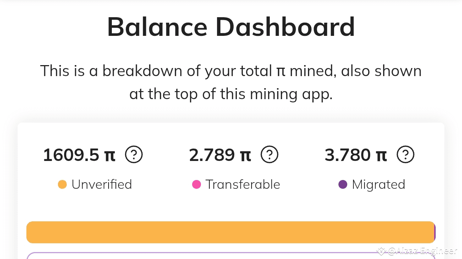Click the pink Transferable legend dot
The height and width of the screenshot is (259, 462).
point(197,184)
